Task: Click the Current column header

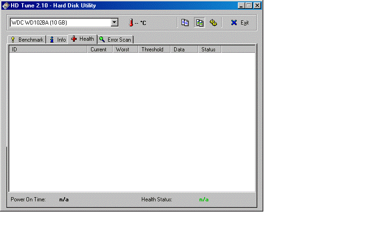Action: point(100,50)
